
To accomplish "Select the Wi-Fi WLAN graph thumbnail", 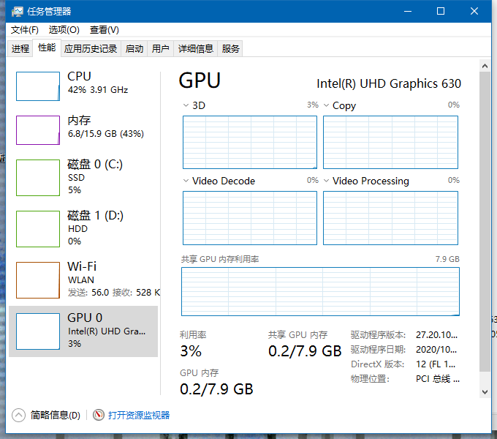I will 38,280.
